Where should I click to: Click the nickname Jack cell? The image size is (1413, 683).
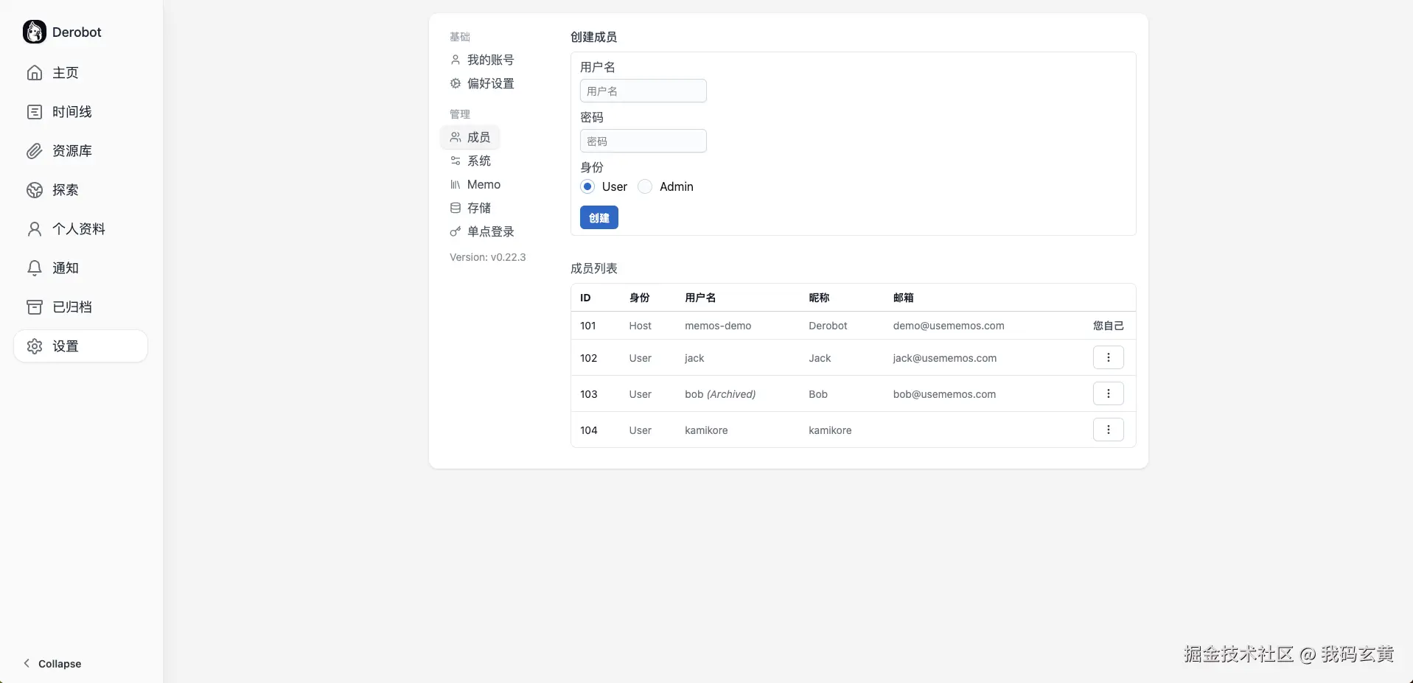point(820,358)
